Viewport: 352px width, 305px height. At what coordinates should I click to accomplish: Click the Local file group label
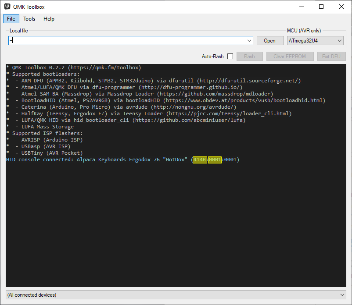18,31
